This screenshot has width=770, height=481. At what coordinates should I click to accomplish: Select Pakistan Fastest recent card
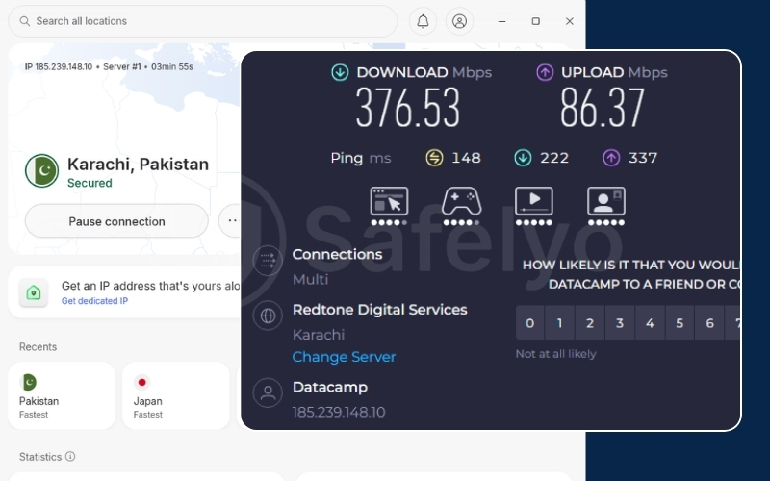(x=62, y=396)
